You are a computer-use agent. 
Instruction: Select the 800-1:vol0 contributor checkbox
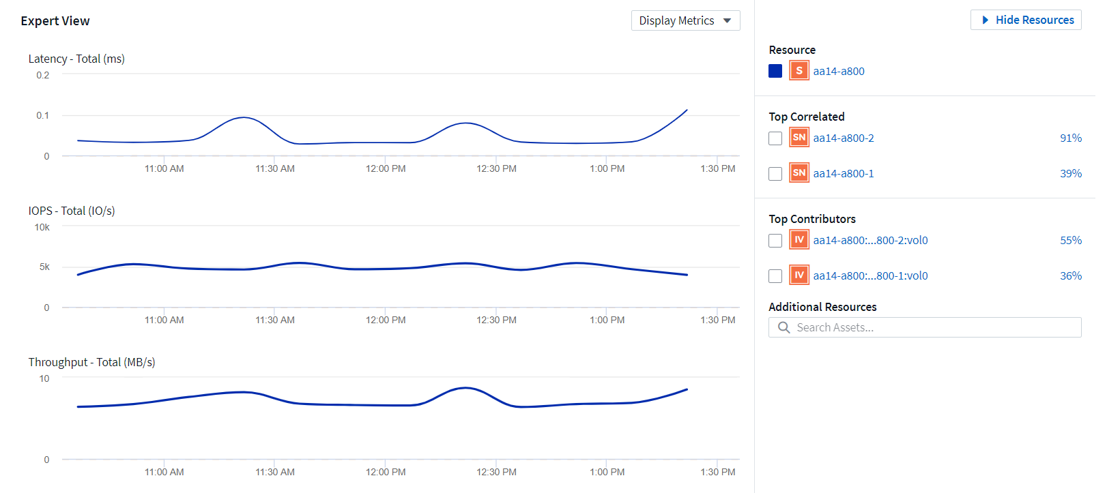click(775, 276)
